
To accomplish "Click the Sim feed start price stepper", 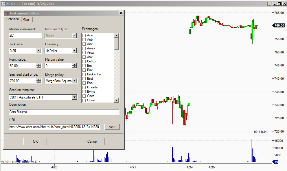I will pos(38,81).
